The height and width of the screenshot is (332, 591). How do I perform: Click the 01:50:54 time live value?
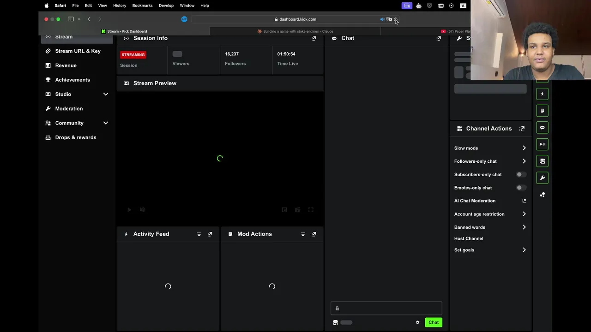pos(286,54)
